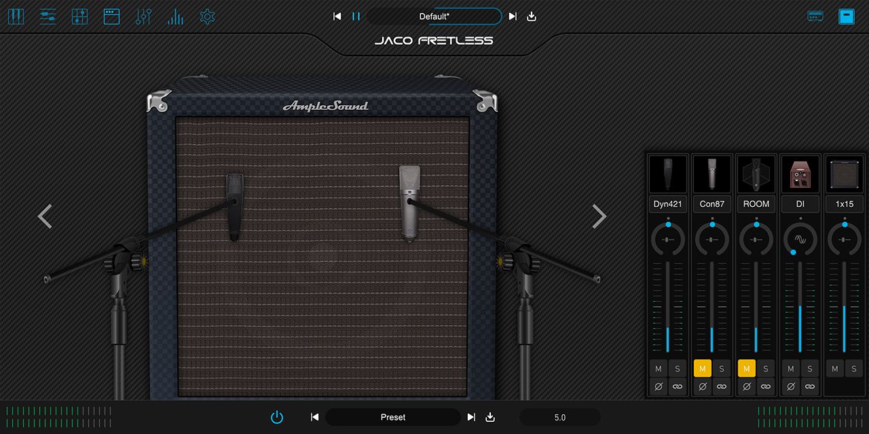Viewport: 869px width, 434px height.
Task: Click the phase invert icon under Dyn421
Action: pos(658,387)
